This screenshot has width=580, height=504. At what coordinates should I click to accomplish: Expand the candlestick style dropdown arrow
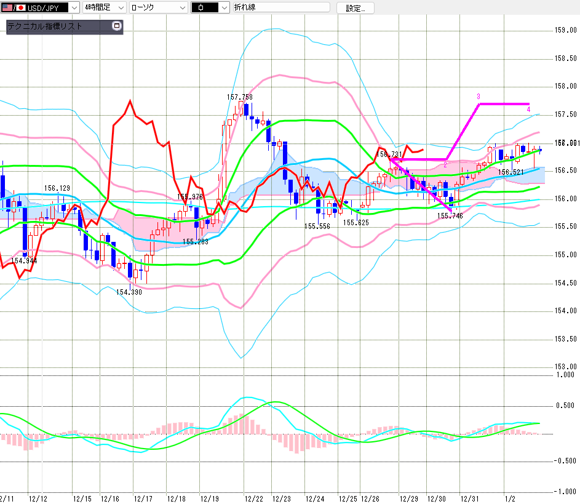[223, 7]
